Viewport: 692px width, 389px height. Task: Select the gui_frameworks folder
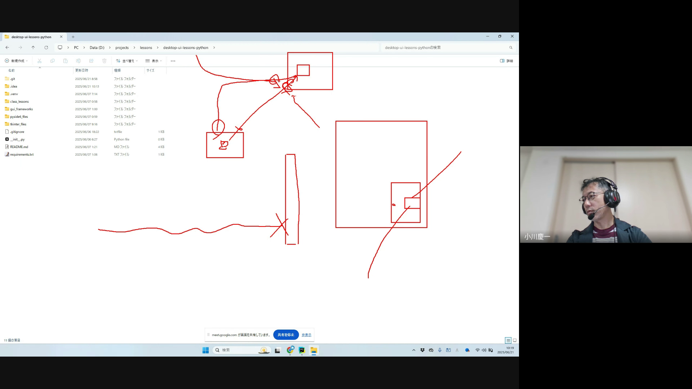(21, 109)
